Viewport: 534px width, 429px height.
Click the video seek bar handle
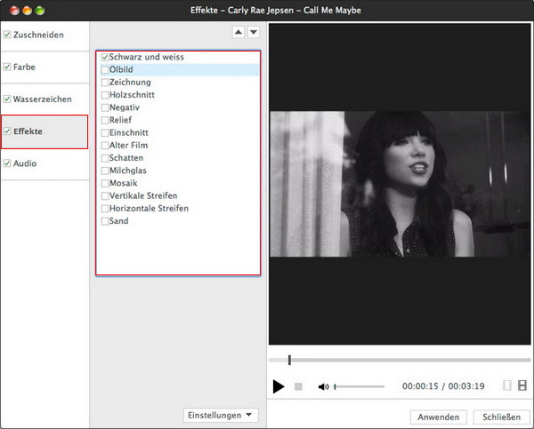click(289, 360)
